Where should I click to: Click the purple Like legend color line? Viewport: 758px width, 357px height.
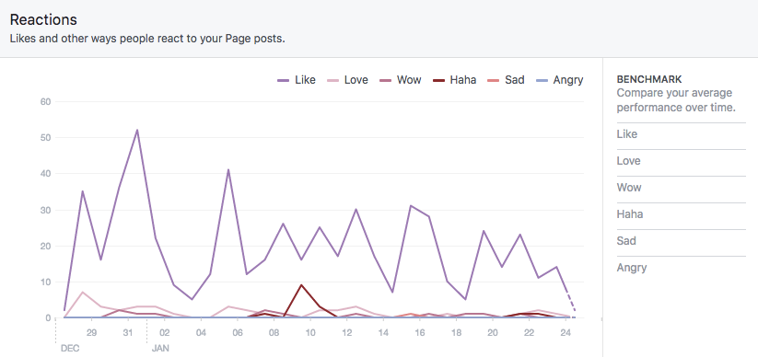284,81
